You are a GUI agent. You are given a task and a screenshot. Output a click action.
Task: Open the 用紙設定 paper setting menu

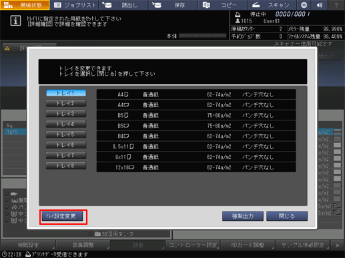coord(28,245)
